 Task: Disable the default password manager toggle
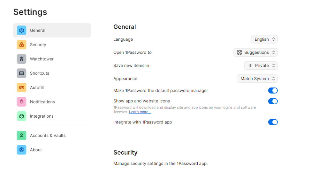(273, 91)
